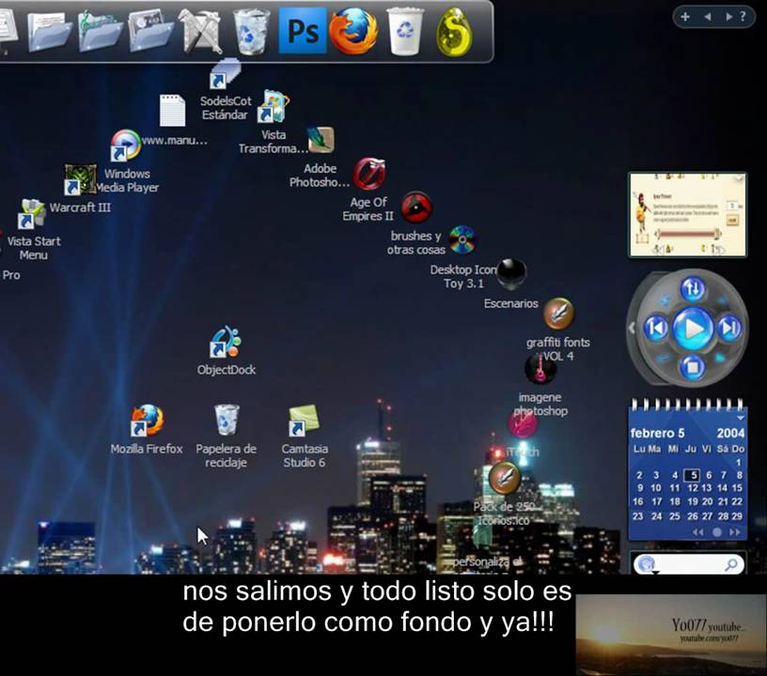This screenshot has height=676, width=767.
Task: Open the Vista Start Menu shortcut
Action: pos(32,213)
